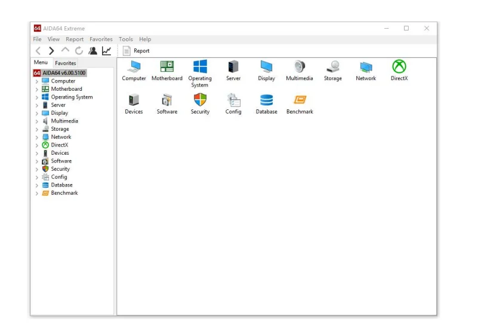
Task: Click the user silhouette toolbar icon
Action: point(93,51)
